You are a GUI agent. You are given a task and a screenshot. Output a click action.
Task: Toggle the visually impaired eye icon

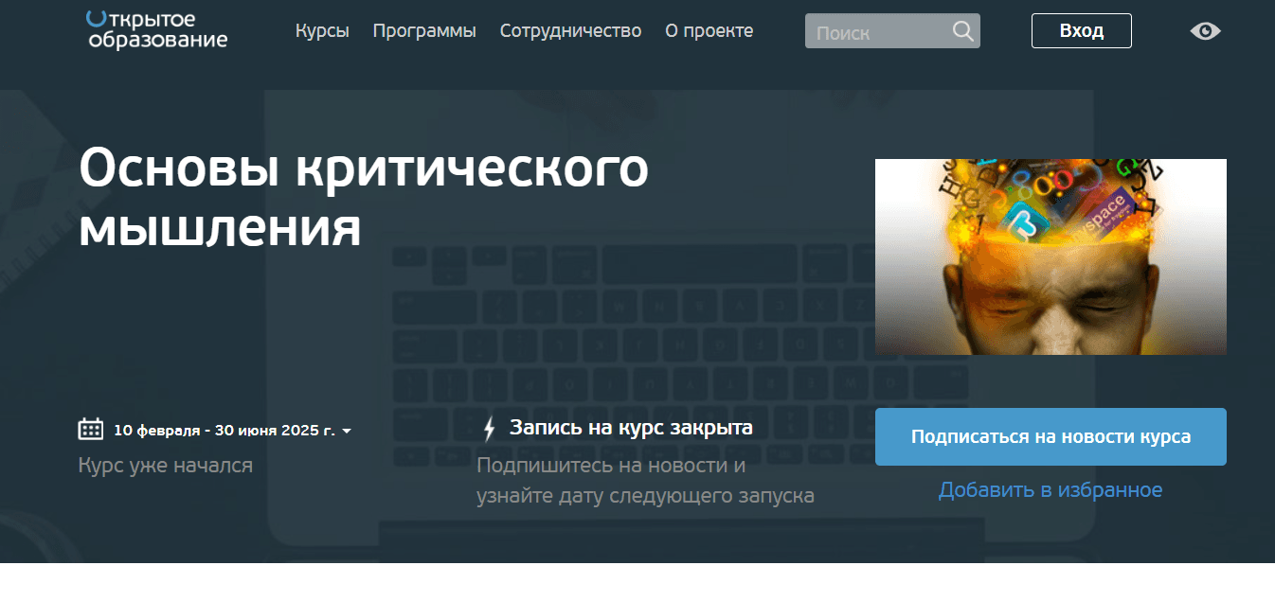1205,31
